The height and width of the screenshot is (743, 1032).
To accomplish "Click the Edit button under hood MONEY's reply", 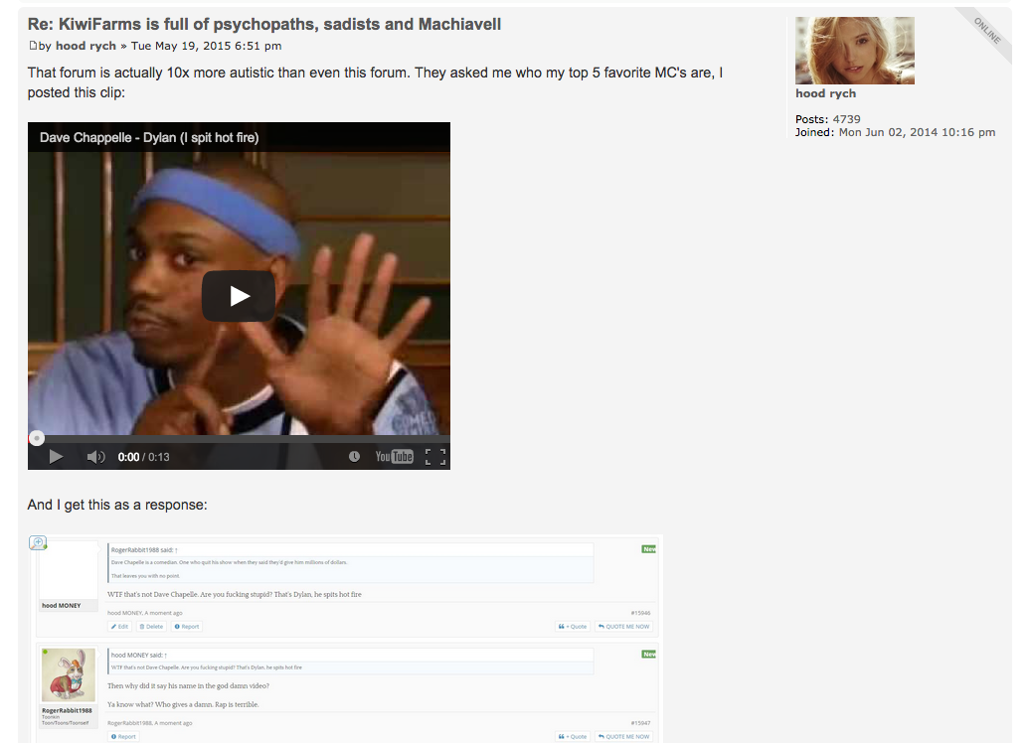I will click(119, 627).
